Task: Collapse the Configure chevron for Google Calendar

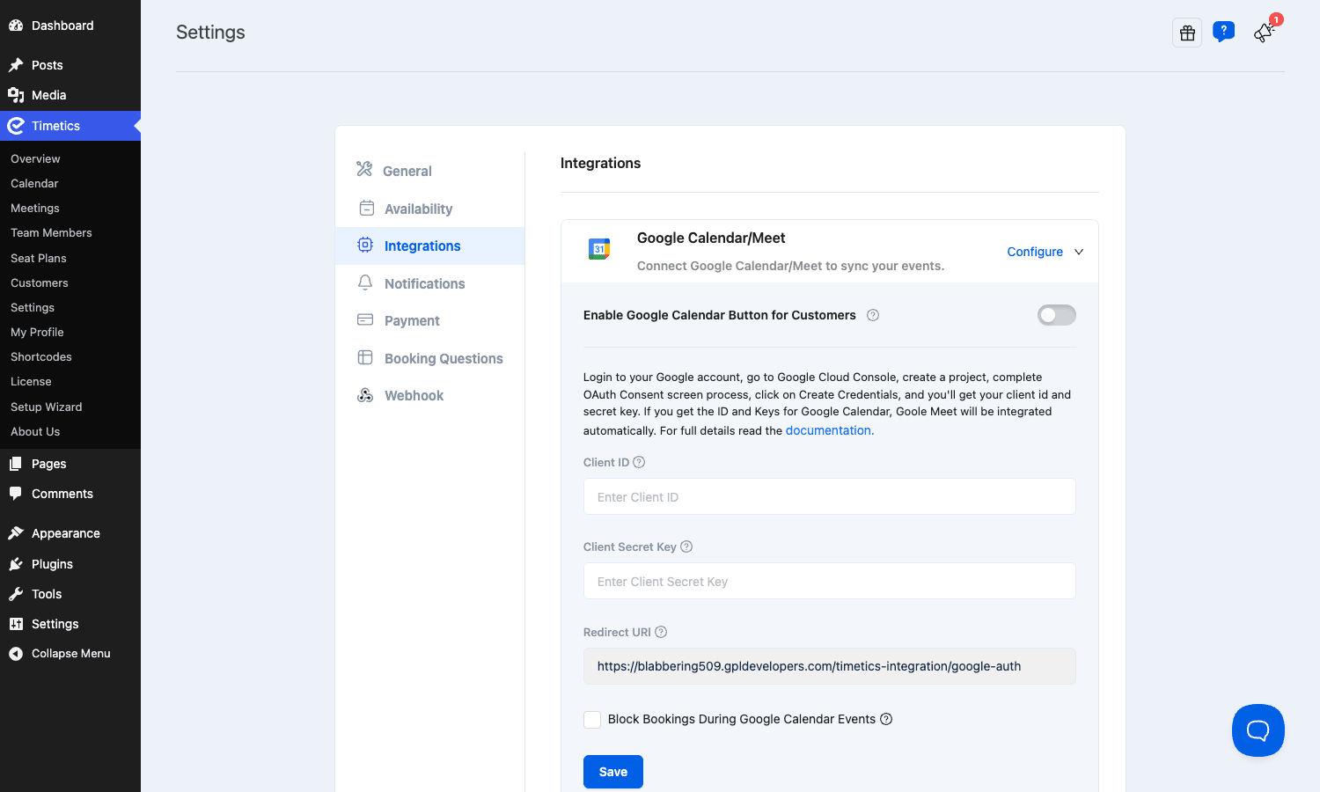Action: pos(1079,252)
